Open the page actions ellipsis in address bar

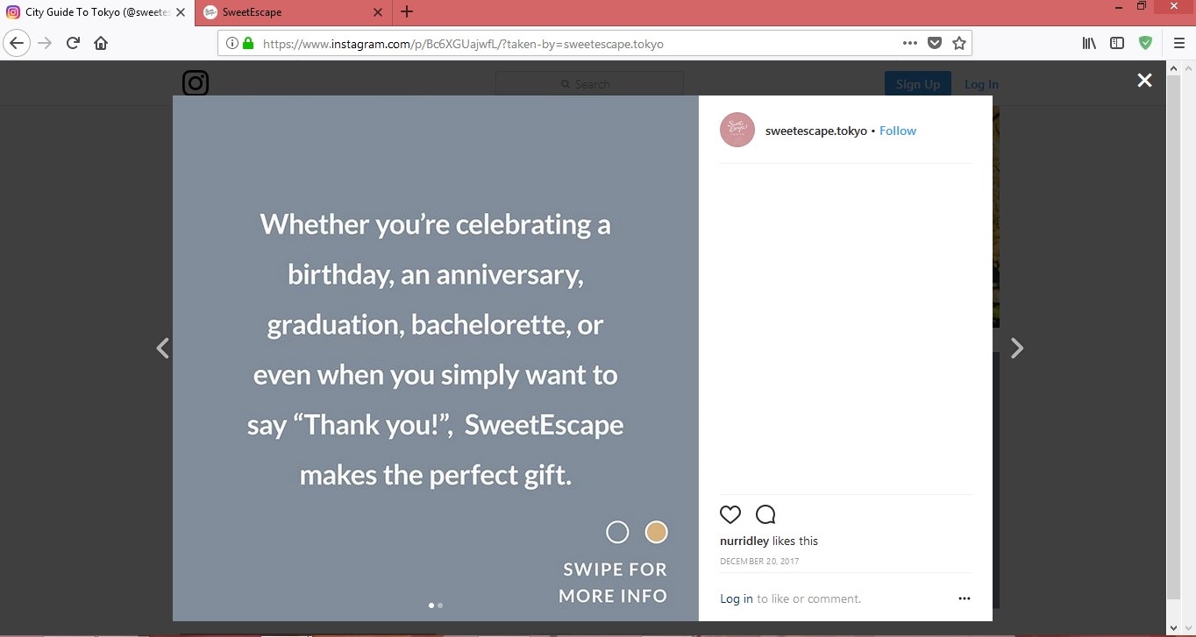coord(909,43)
